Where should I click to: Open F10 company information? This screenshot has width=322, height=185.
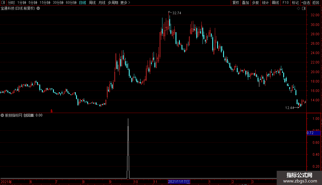pos(286,3)
